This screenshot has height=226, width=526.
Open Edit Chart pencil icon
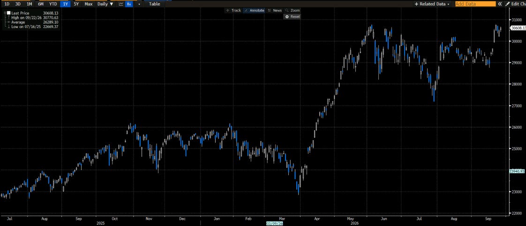click(508, 4)
